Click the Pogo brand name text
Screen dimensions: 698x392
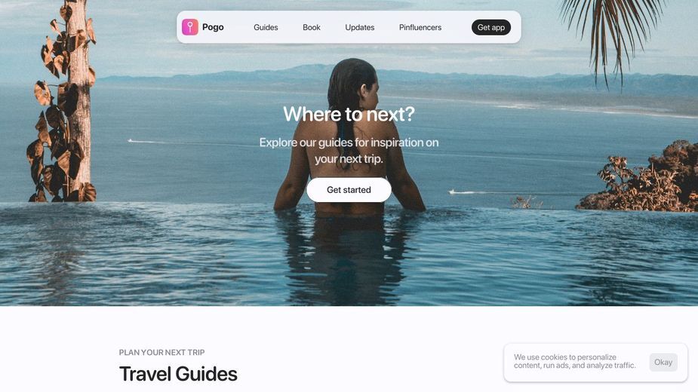[213, 27]
